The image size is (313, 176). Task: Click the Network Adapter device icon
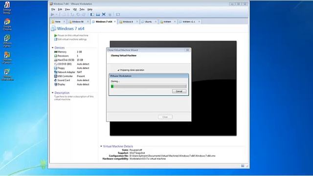click(x=56, y=72)
